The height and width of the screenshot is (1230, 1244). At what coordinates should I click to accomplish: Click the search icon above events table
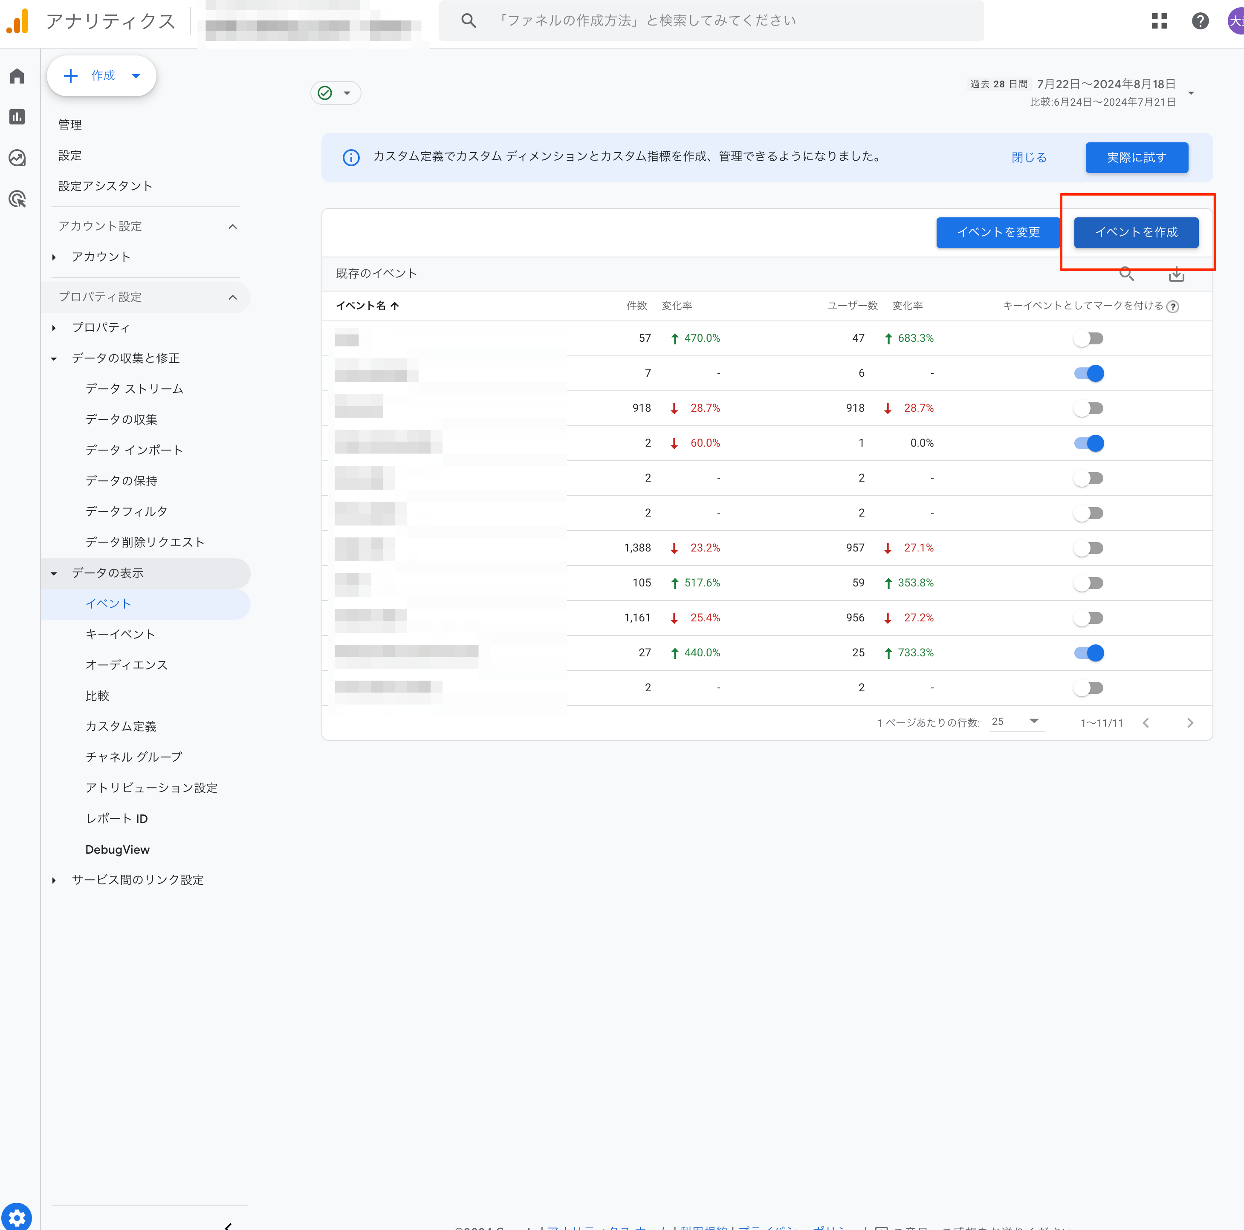click(1126, 274)
